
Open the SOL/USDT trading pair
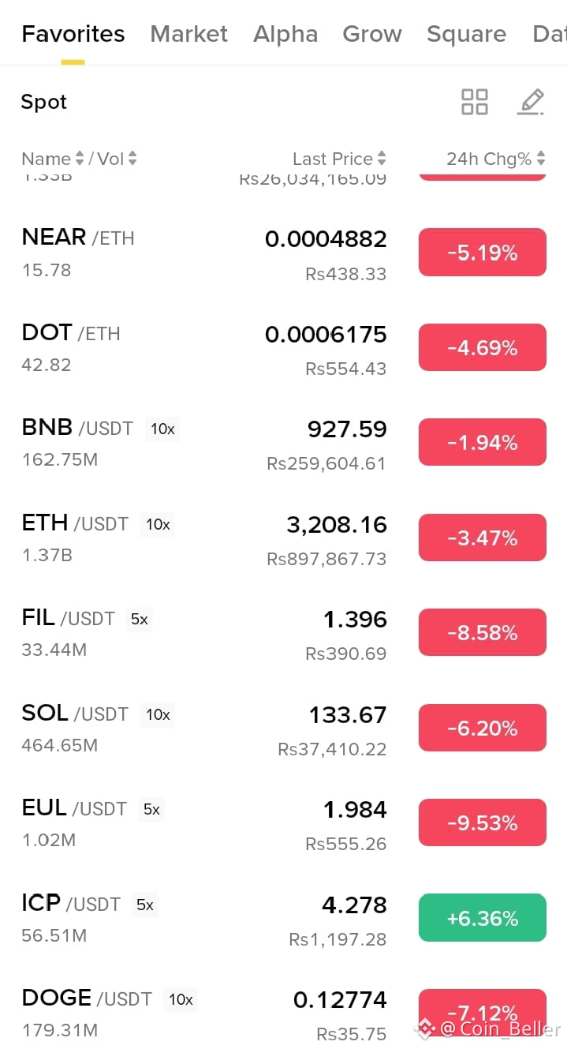[x=283, y=729]
